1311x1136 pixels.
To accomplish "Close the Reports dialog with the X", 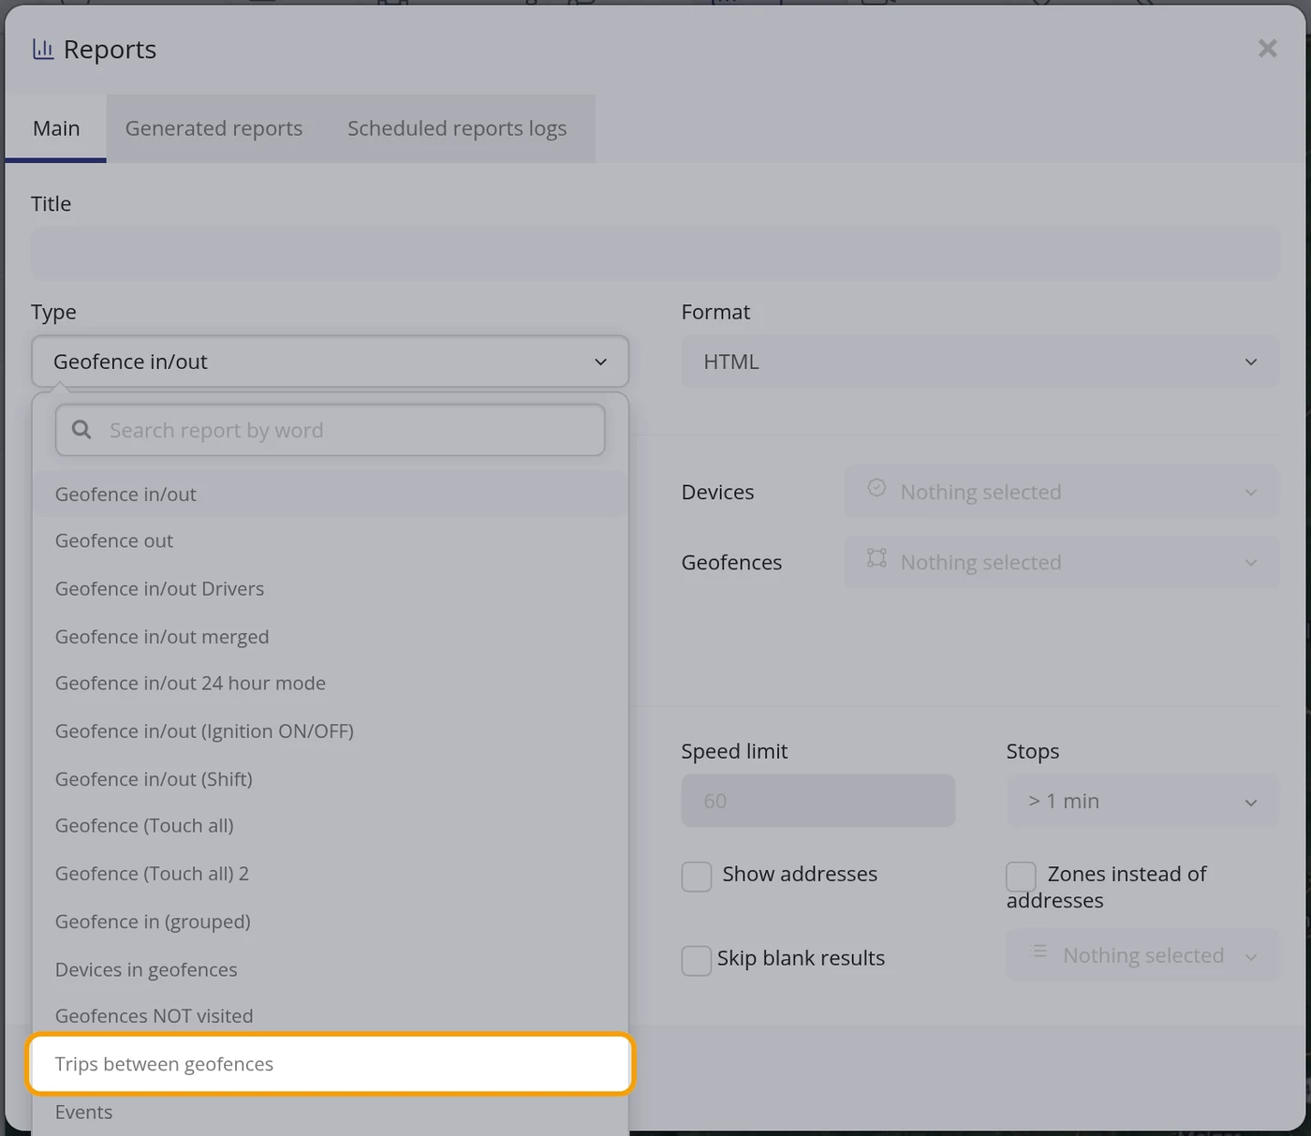I will pos(1267,49).
